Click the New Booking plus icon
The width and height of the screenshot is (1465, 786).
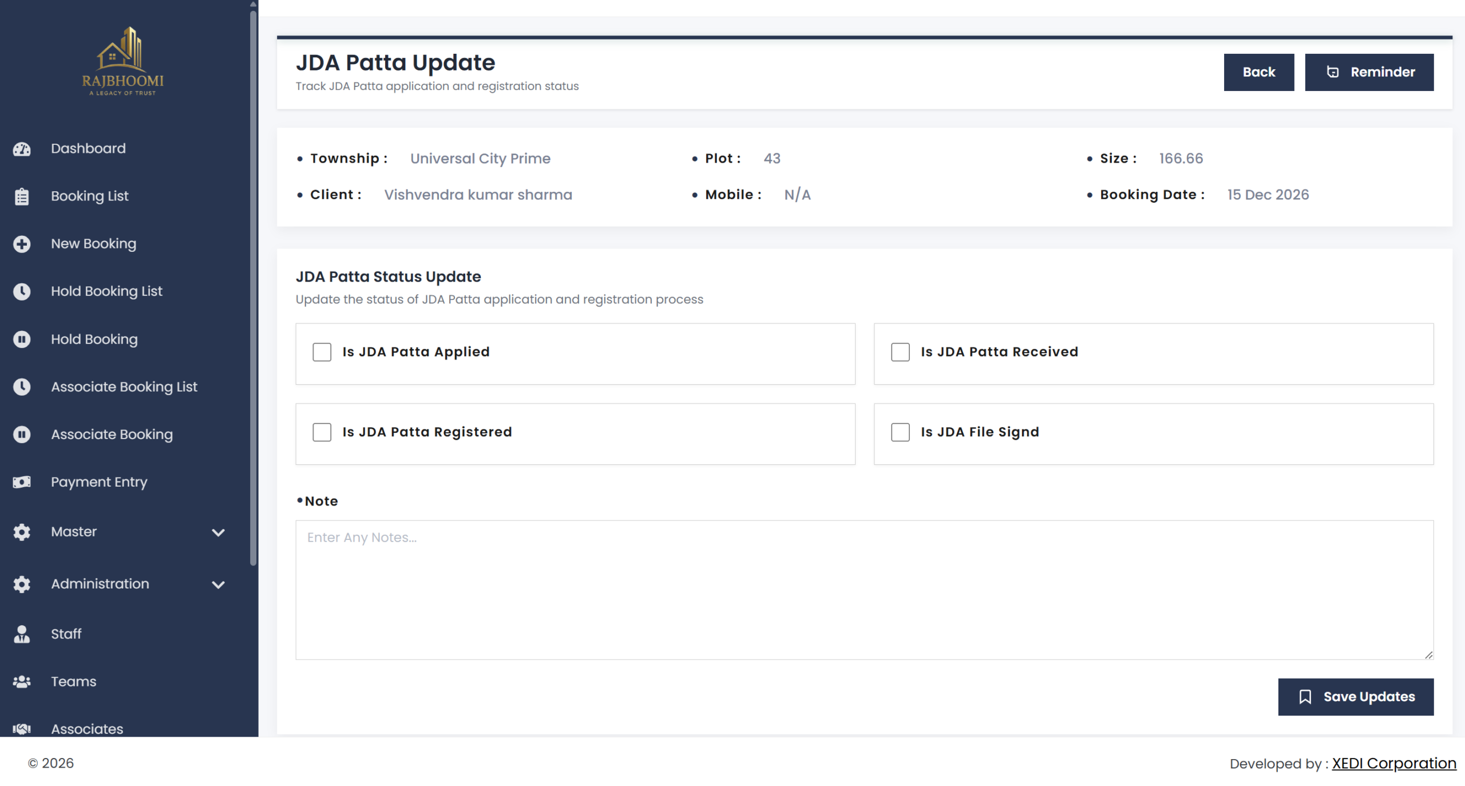pos(22,244)
